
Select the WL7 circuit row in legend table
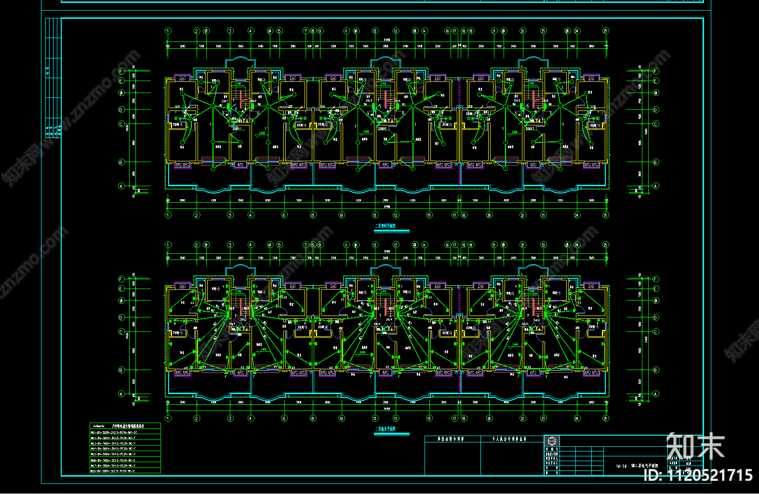125,466
